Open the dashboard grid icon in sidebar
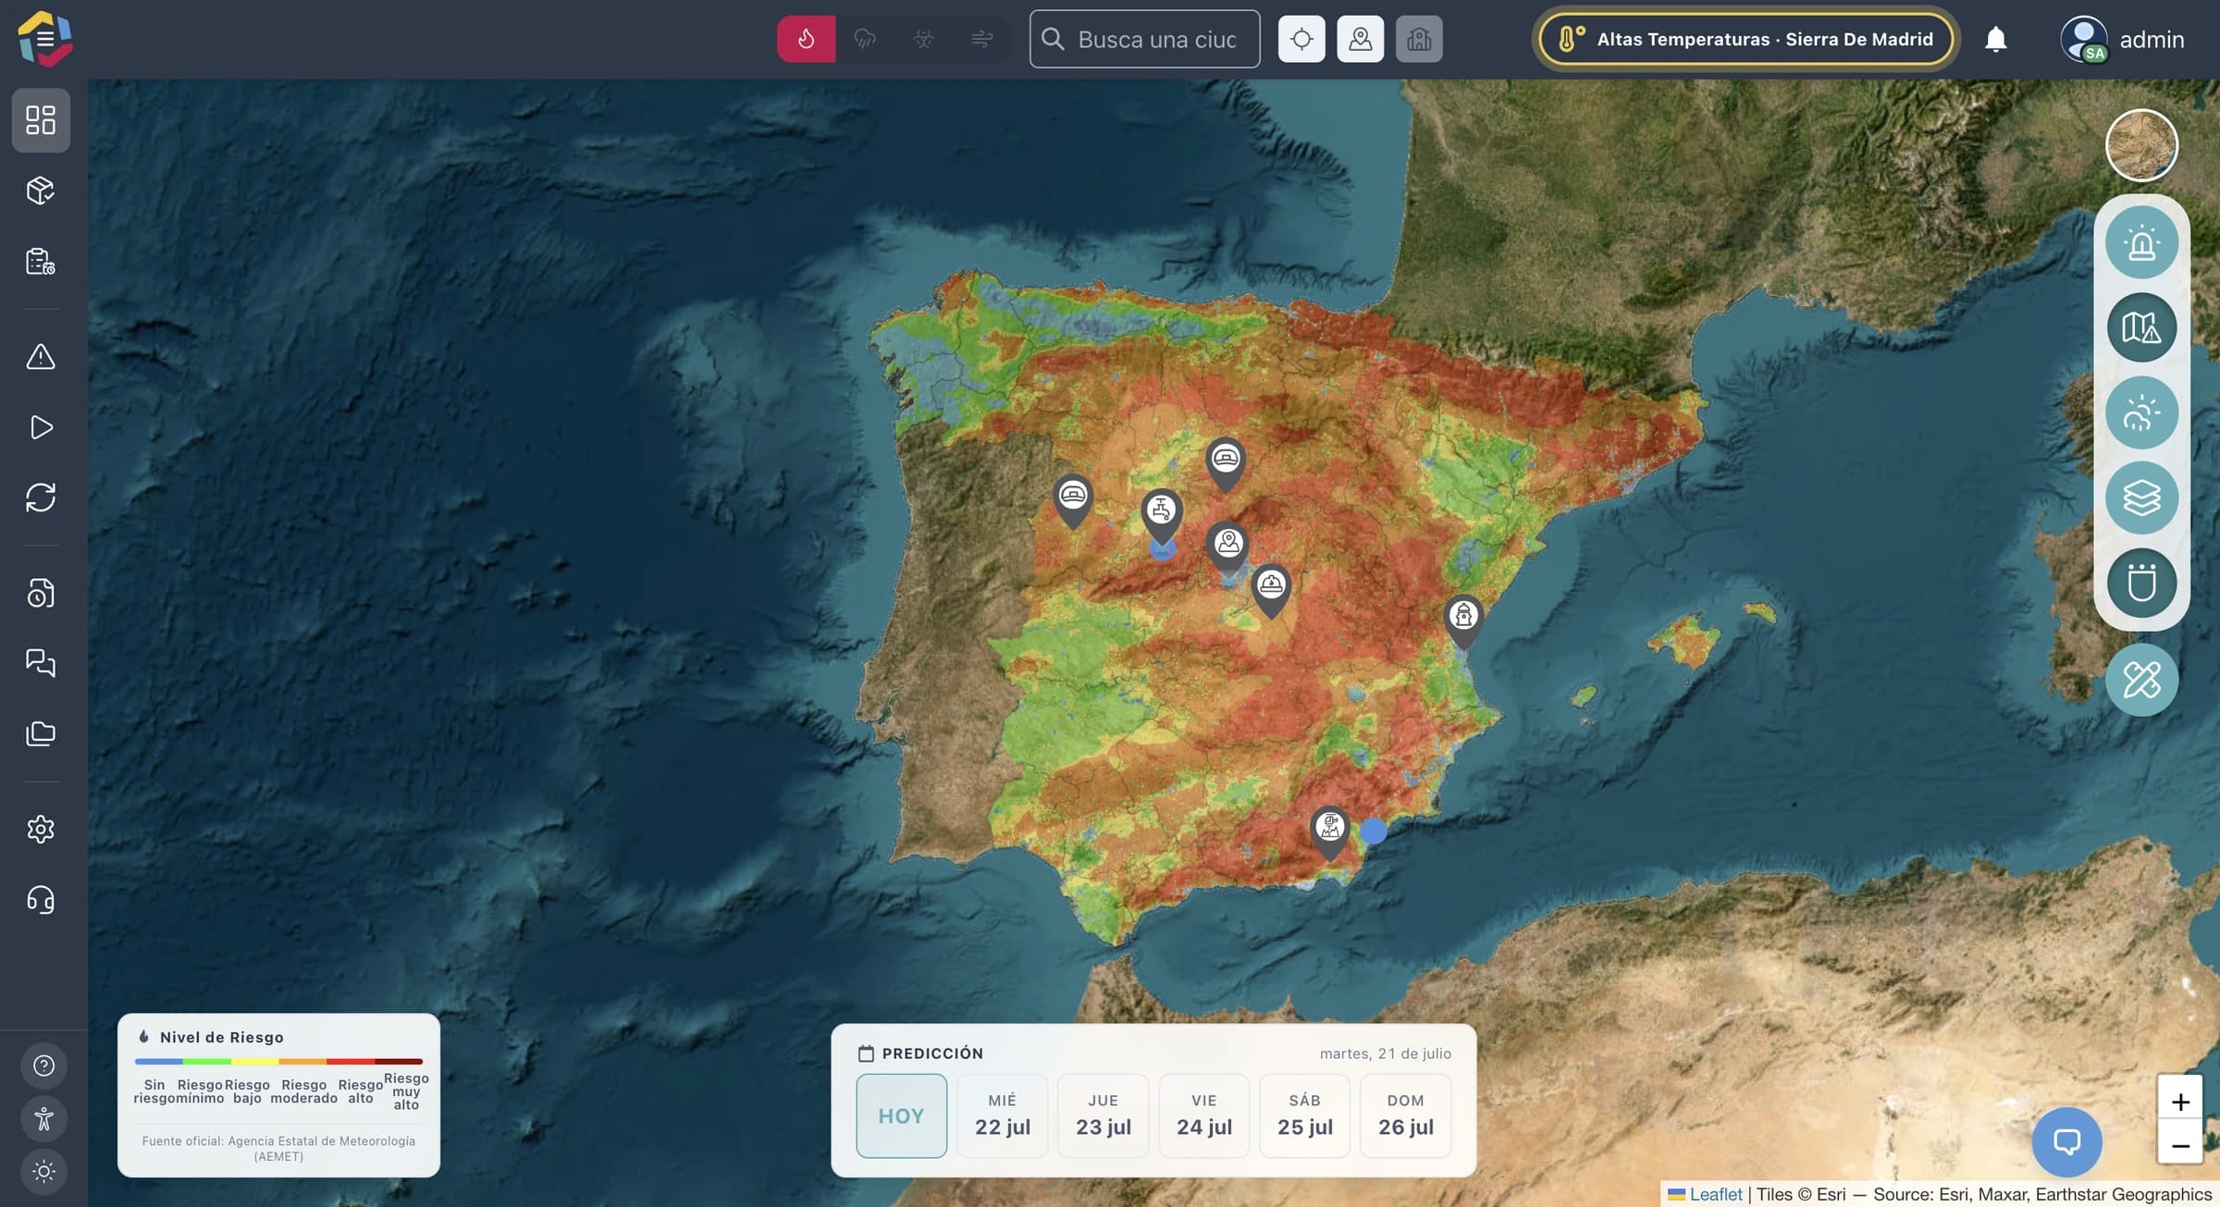This screenshot has height=1207, width=2220. point(41,120)
